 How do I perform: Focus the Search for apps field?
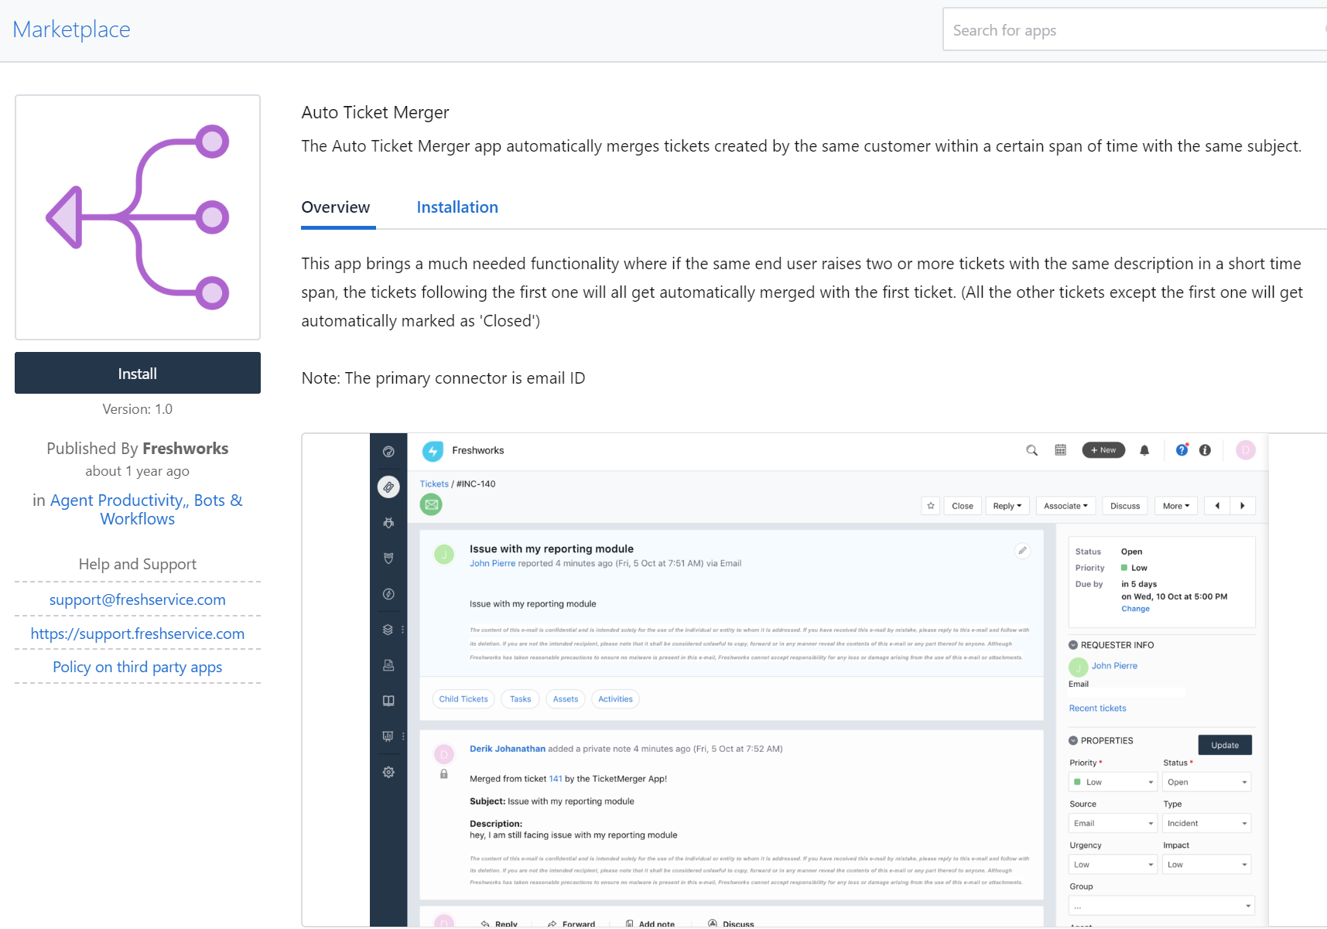point(1134,30)
